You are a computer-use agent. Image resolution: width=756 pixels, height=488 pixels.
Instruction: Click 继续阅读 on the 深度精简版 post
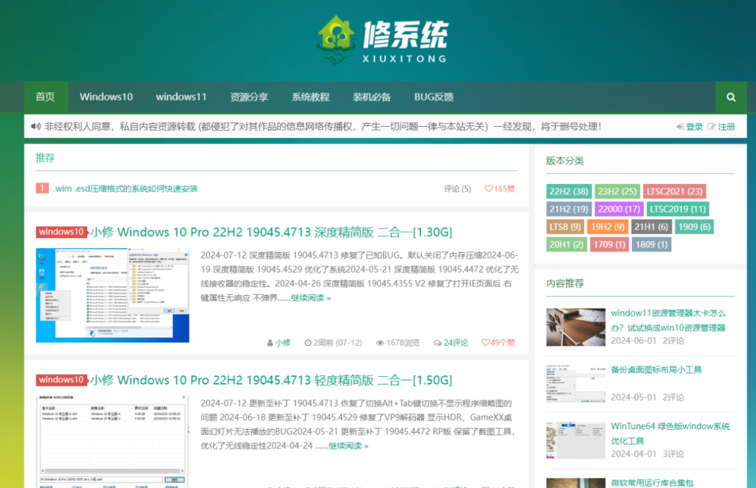click(310, 297)
